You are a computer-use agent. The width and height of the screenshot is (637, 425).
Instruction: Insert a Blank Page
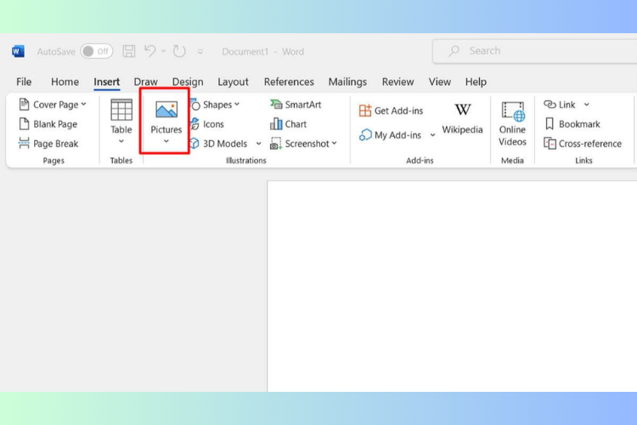click(48, 124)
